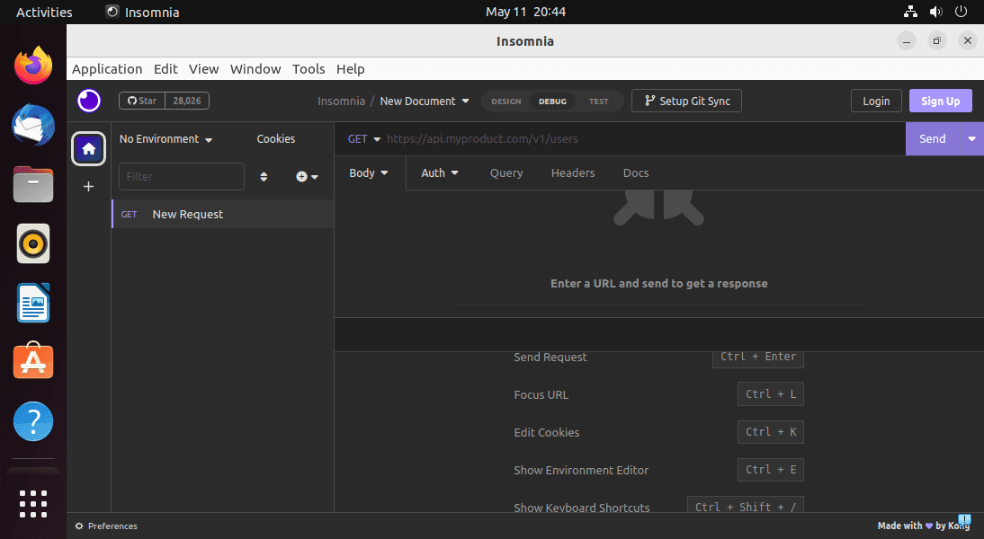The width and height of the screenshot is (984, 539).
Task: Click the sort order arrows icon
Action: click(264, 177)
